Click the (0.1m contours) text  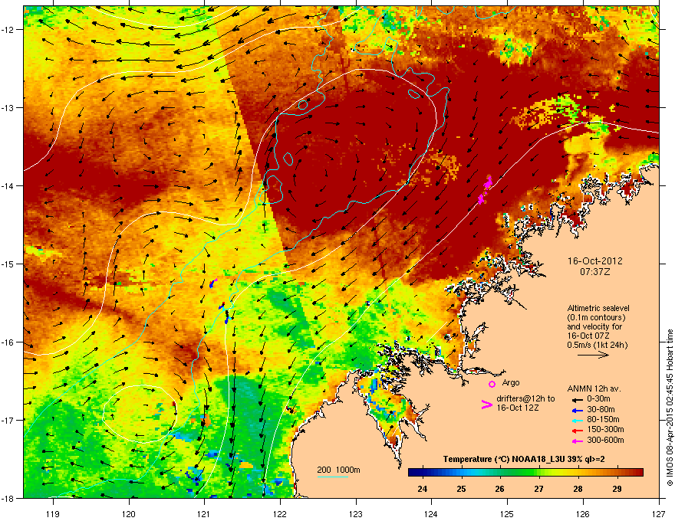pos(596,317)
